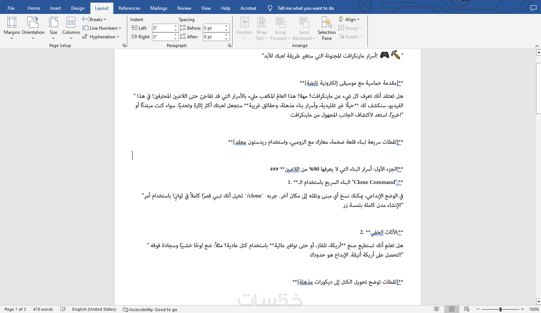Click the 478 words count
The width and height of the screenshot is (541, 313).
(x=43, y=309)
